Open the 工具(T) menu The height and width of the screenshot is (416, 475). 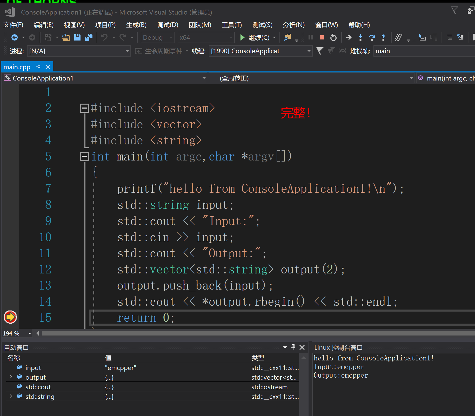pos(231,25)
